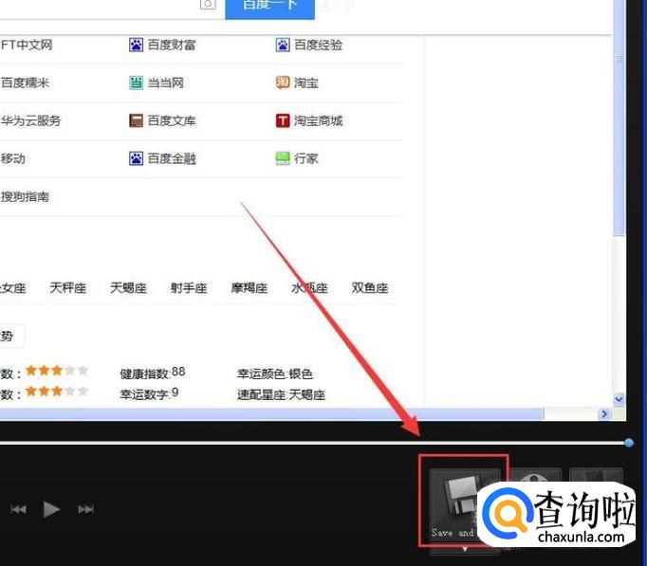Viewport: 647px width, 566px height.
Task: Open the 移动 link
Action: coord(12,158)
